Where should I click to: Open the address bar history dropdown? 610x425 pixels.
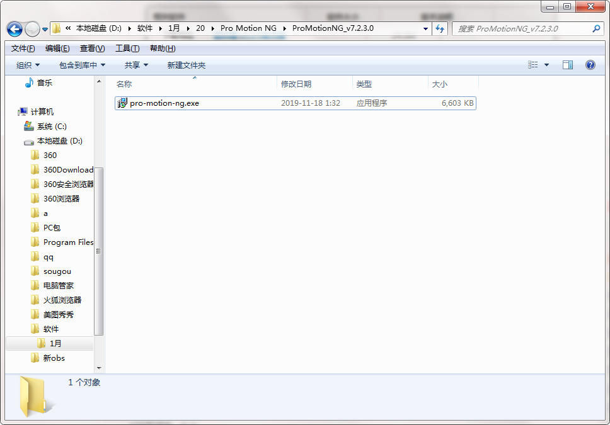pyautogui.click(x=425, y=29)
